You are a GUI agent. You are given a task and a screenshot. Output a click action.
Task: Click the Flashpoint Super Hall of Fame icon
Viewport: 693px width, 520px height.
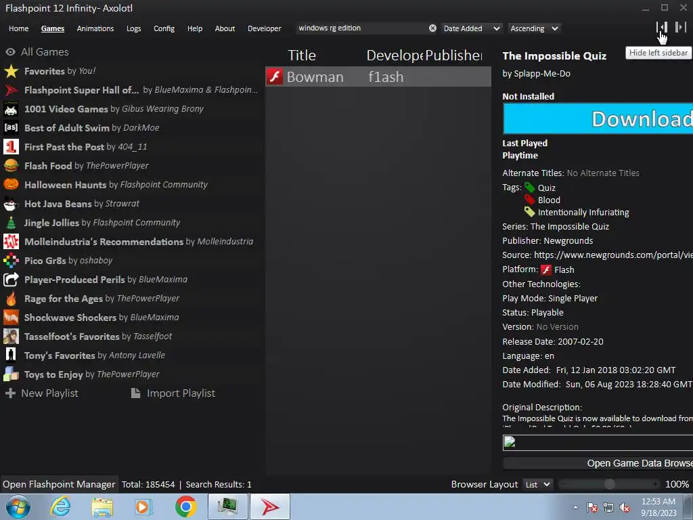[11, 90]
